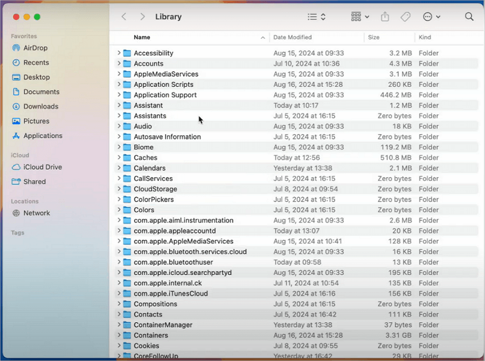Click the Search magnifying glass icon

point(469,17)
